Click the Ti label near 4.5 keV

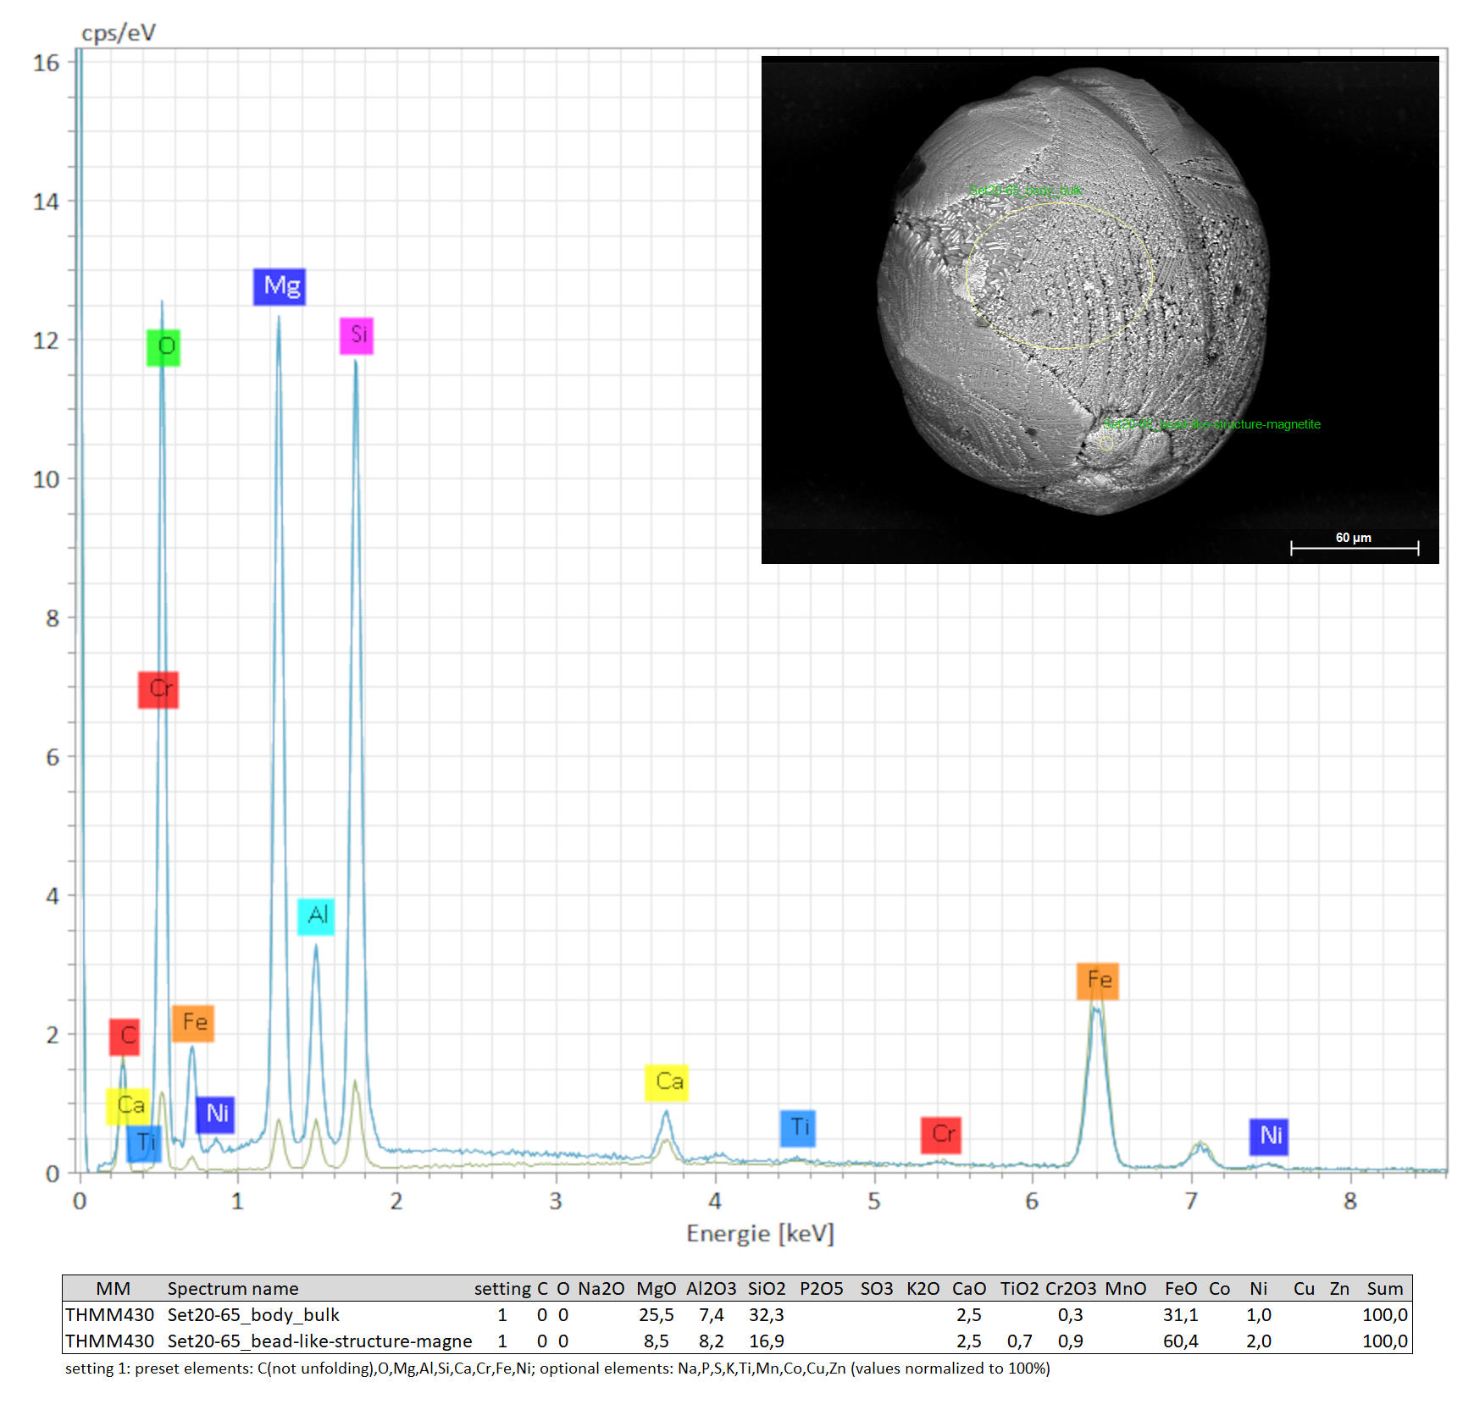click(798, 1128)
